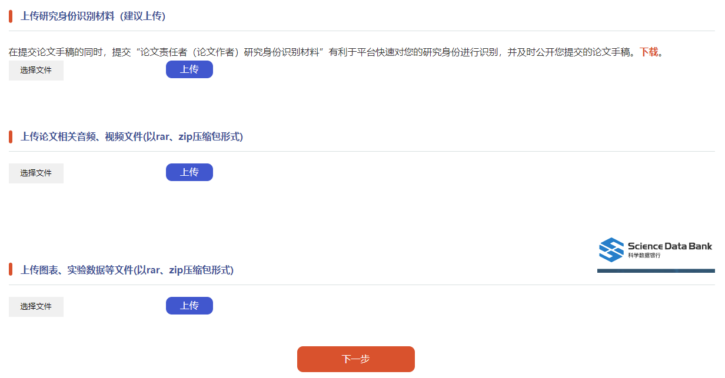The image size is (725, 378).
Task: Click the dark blue bar beneath the Science Data Bank logo
Action: [656, 270]
